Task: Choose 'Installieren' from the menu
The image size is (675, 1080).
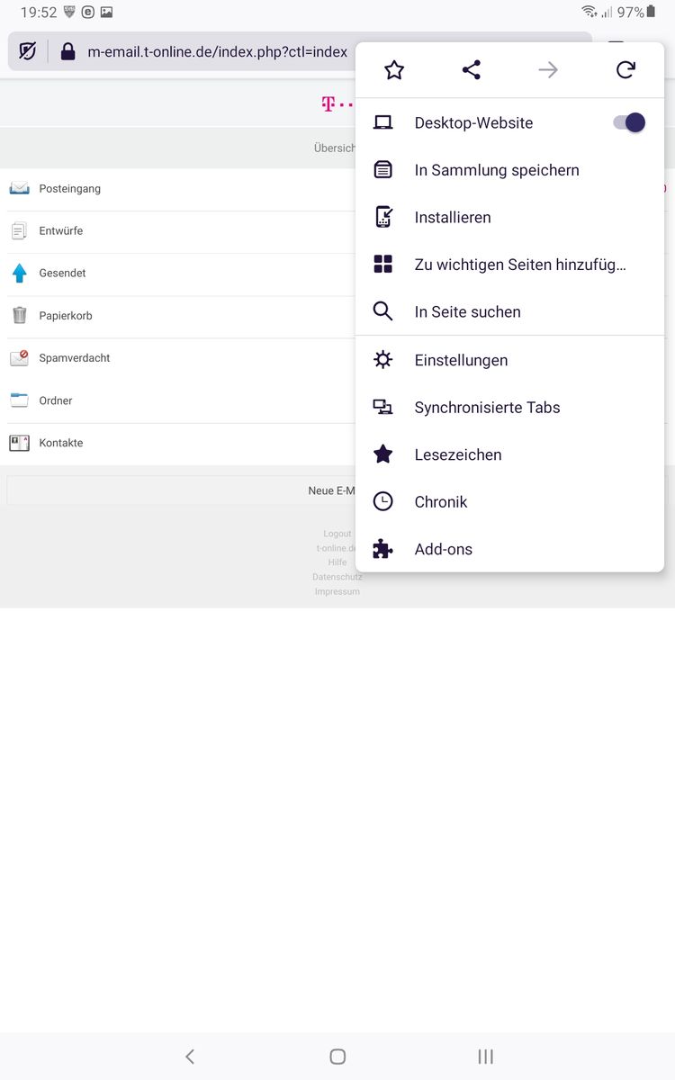Action: (x=453, y=218)
